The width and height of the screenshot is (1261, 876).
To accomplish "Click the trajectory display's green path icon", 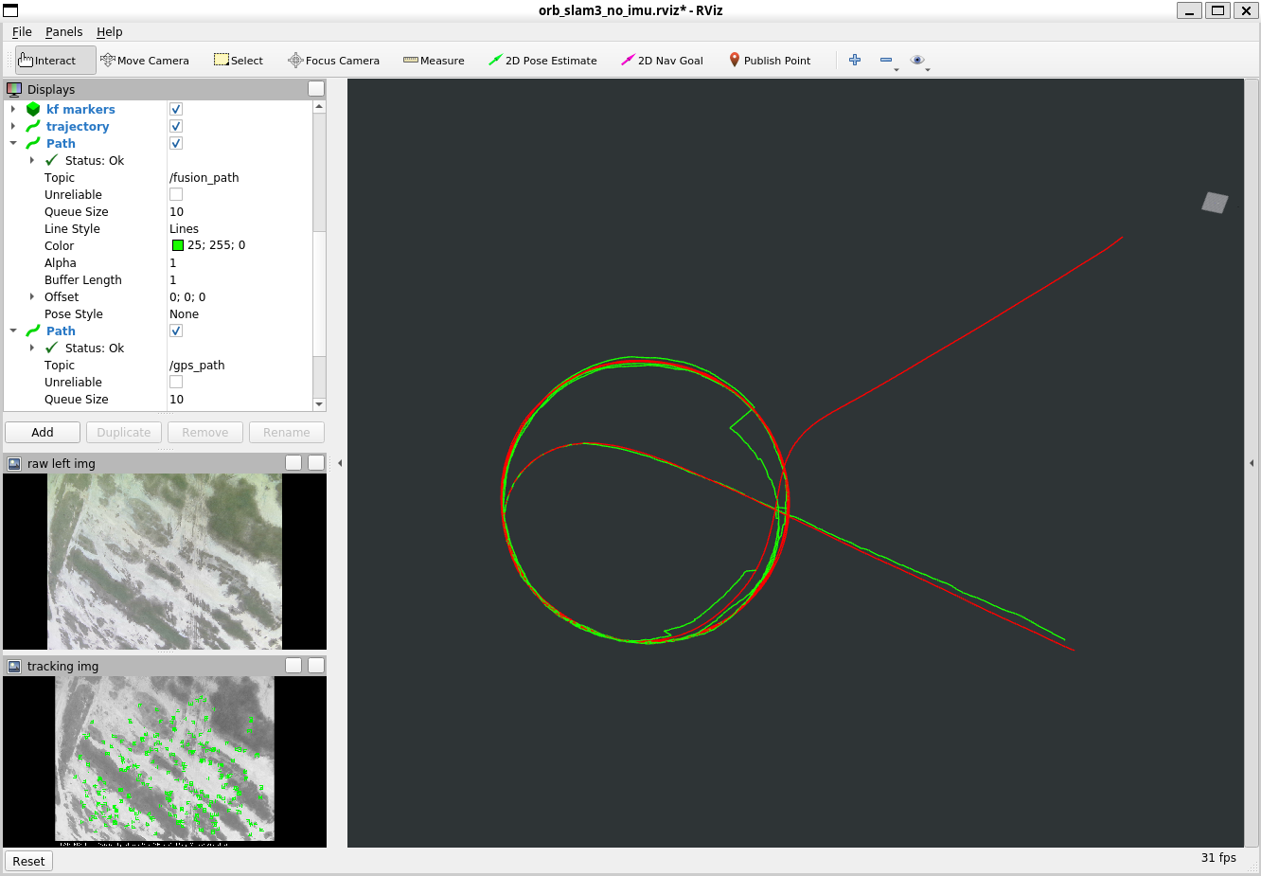I will coord(33,126).
